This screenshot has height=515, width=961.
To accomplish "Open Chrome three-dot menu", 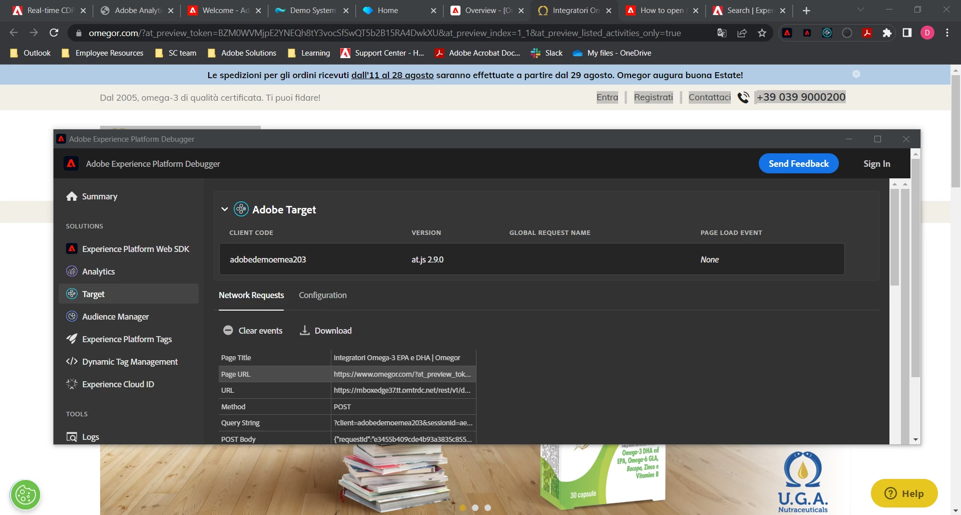I will click(947, 33).
